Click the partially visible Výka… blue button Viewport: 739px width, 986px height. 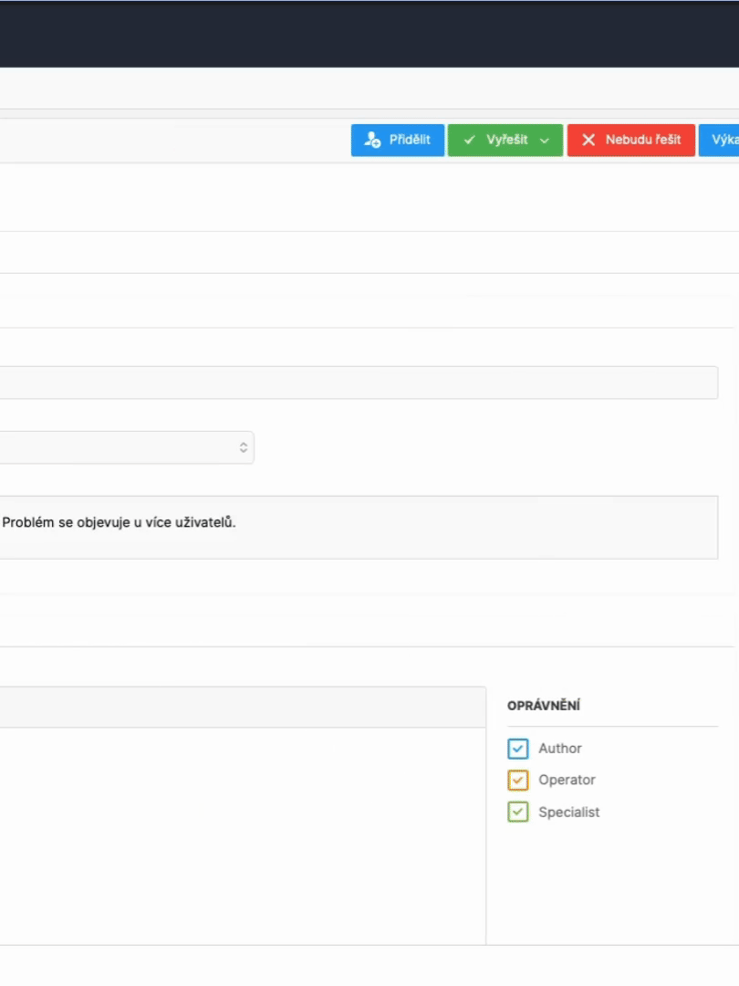click(721, 141)
